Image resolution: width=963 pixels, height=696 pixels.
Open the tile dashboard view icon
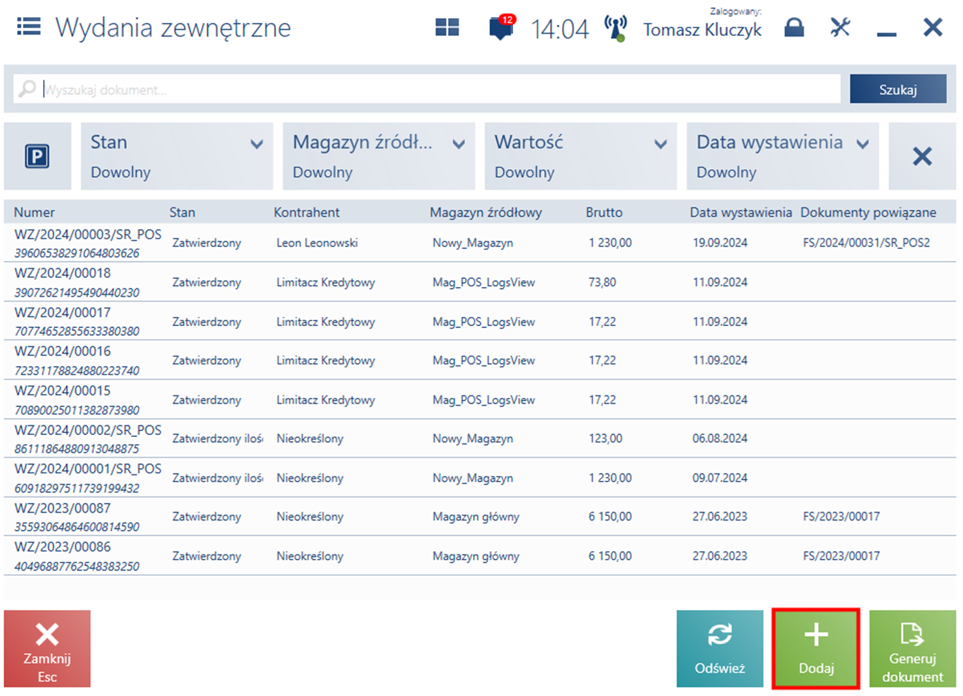point(447,27)
